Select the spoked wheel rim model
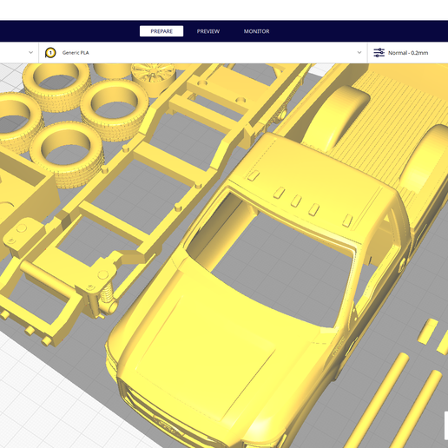Screen dimensions: 448x448 coord(154,76)
